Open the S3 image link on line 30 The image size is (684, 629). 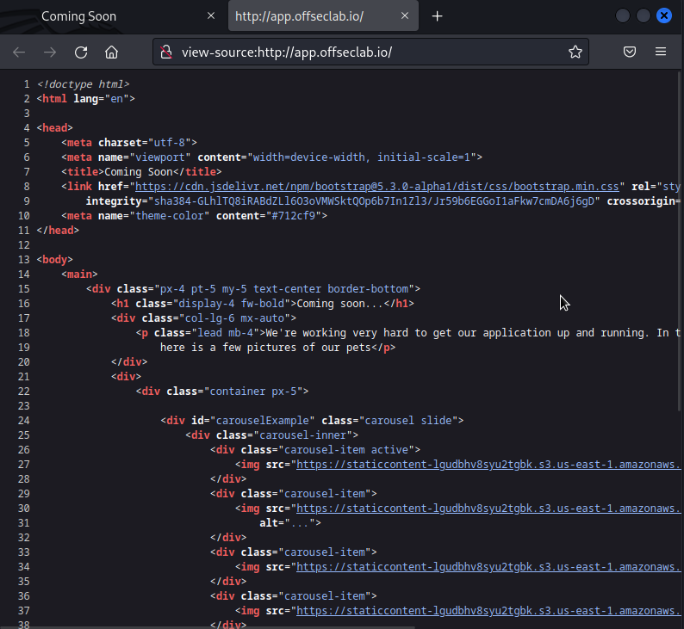click(x=488, y=508)
